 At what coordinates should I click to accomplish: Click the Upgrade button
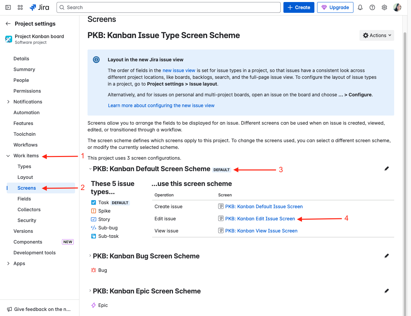click(x=335, y=7)
